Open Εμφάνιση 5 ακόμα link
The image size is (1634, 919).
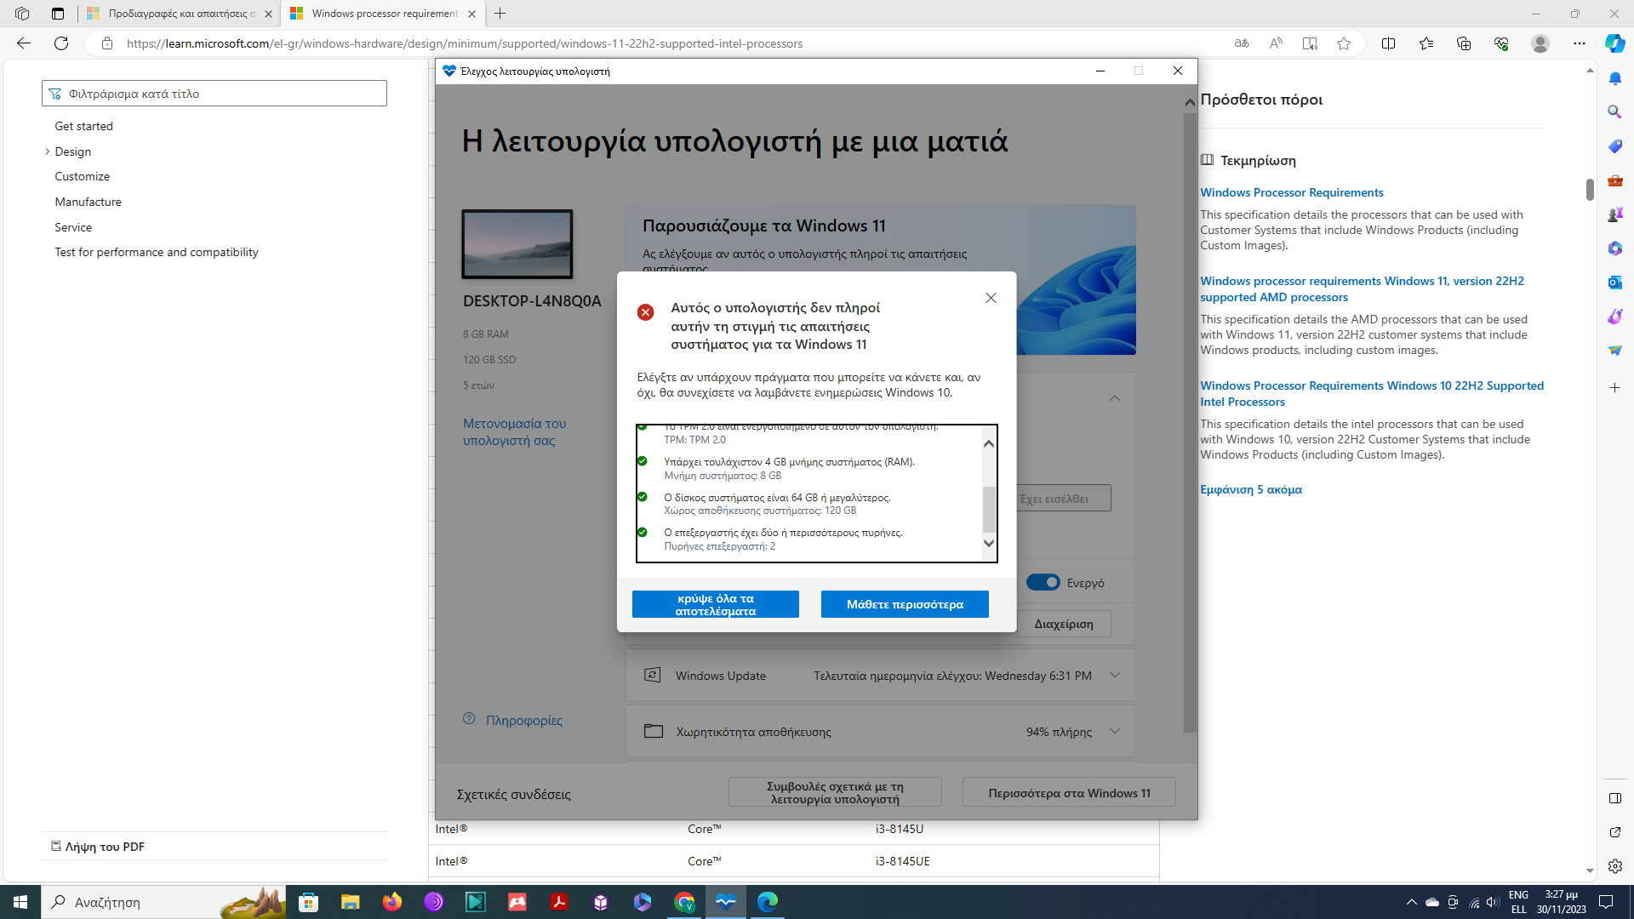(1251, 490)
